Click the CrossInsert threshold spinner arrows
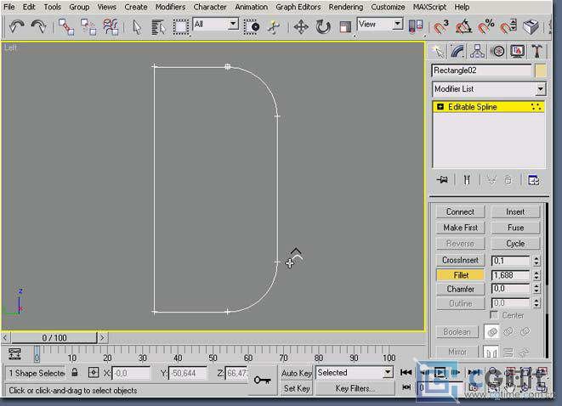The height and width of the screenshot is (406, 562). pos(536,260)
